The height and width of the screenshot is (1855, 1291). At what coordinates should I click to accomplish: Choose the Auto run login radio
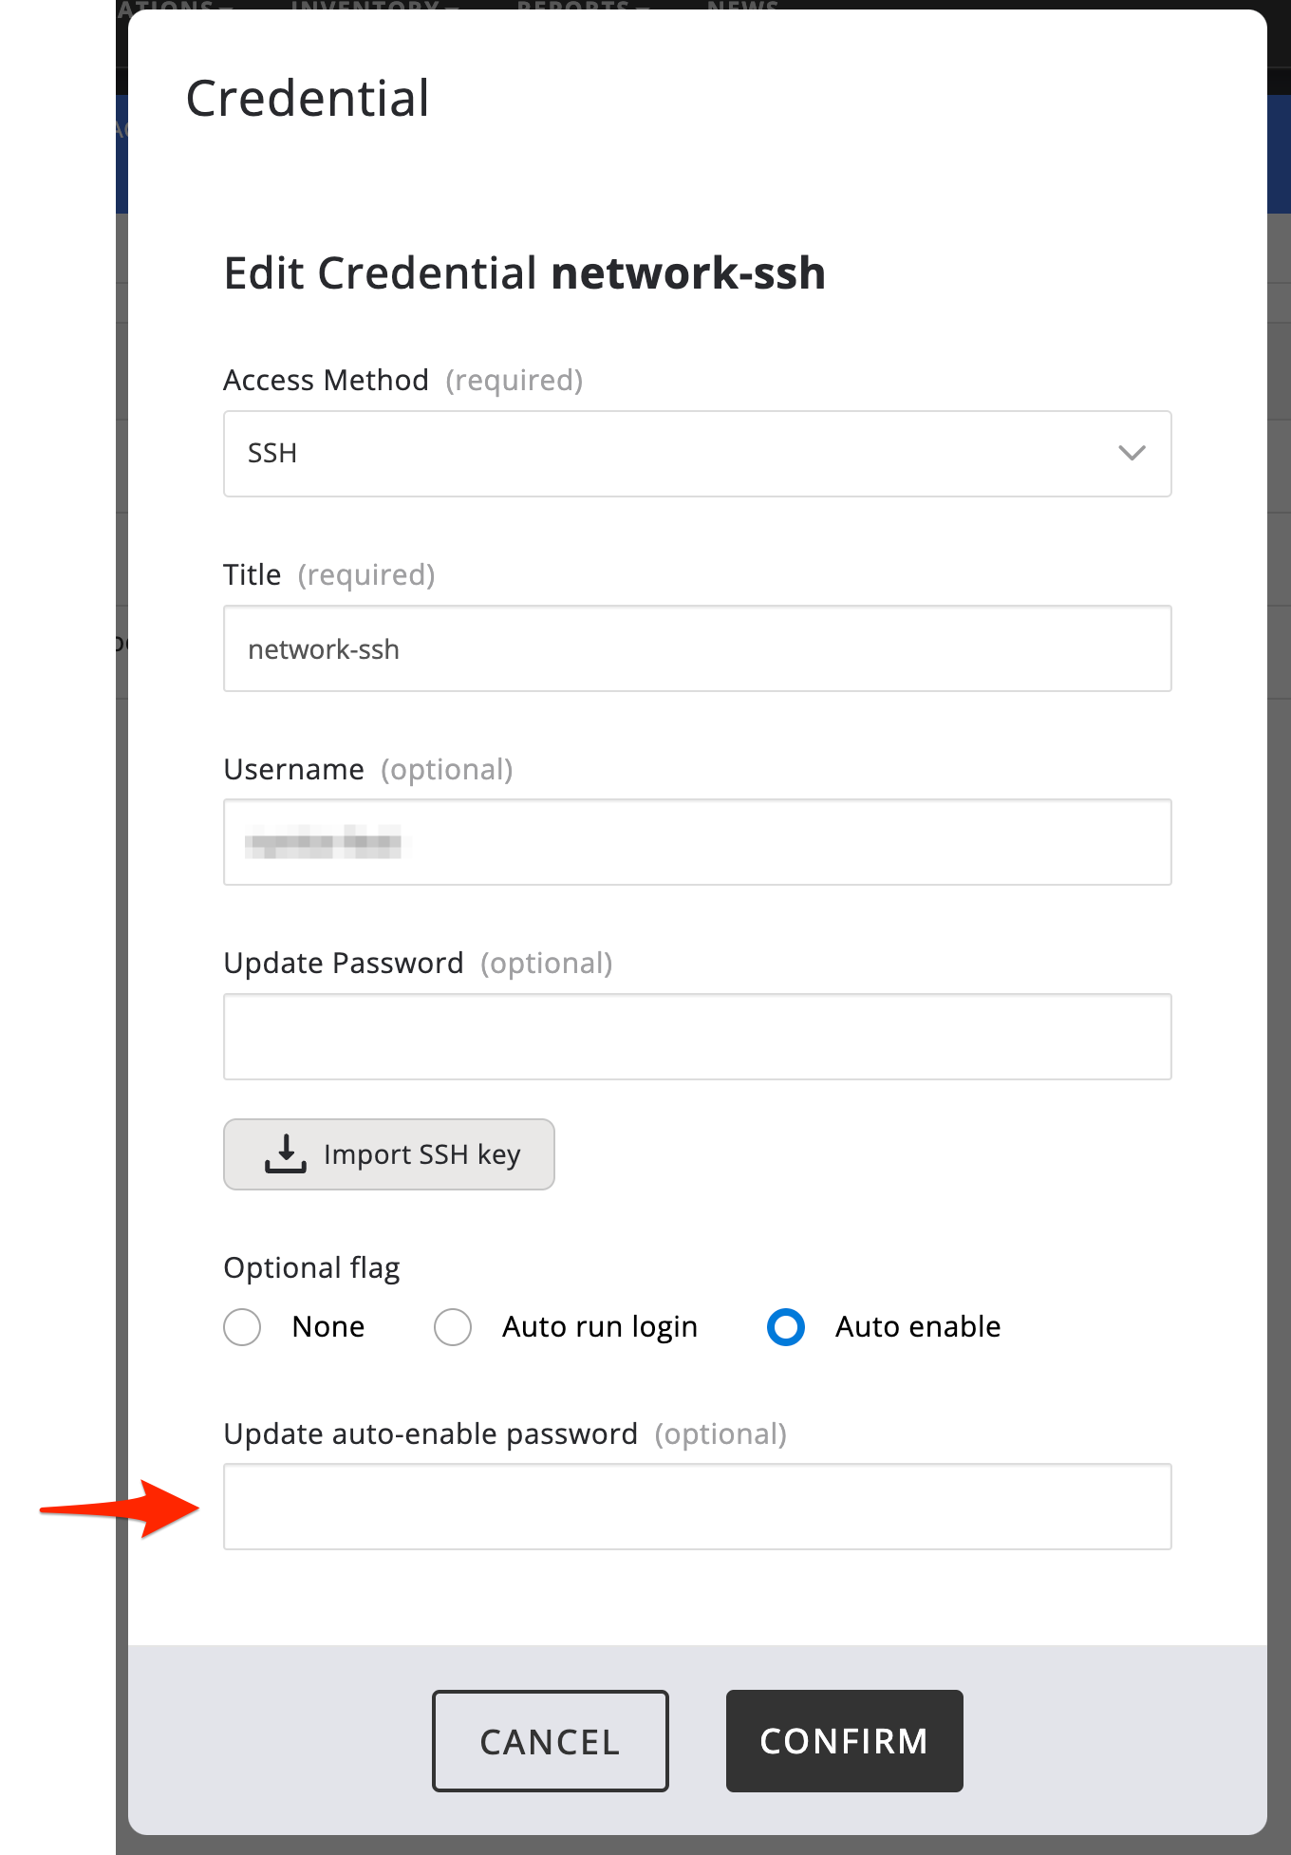coord(453,1327)
